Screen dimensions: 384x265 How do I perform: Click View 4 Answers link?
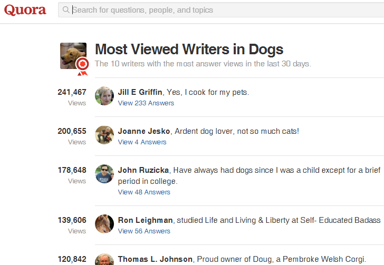click(x=142, y=142)
